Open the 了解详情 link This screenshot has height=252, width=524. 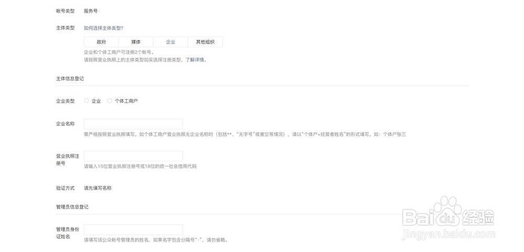[x=195, y=60]
